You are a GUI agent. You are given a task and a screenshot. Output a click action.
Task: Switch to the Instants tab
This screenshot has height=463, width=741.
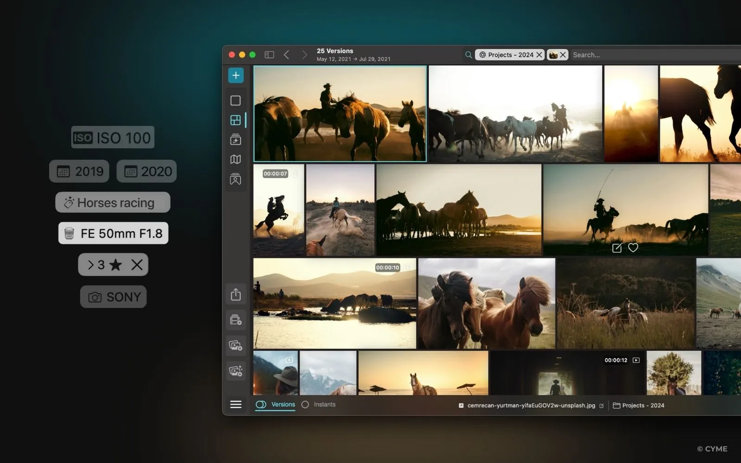point(324,404)
